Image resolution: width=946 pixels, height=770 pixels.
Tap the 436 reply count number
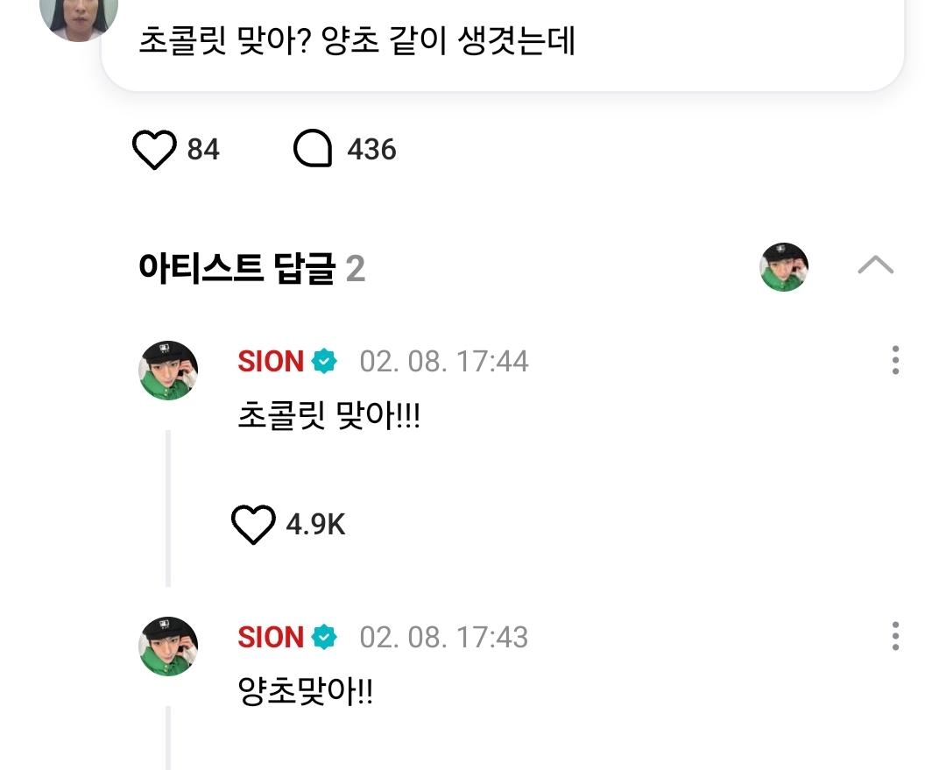pos(371,150)
